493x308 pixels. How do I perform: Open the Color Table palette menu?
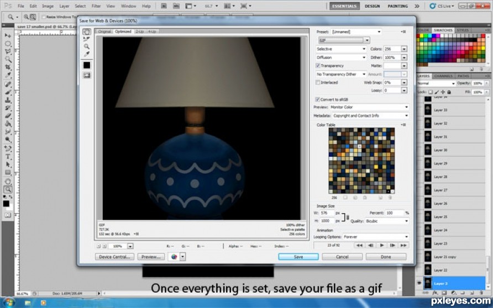click(403, 125)
